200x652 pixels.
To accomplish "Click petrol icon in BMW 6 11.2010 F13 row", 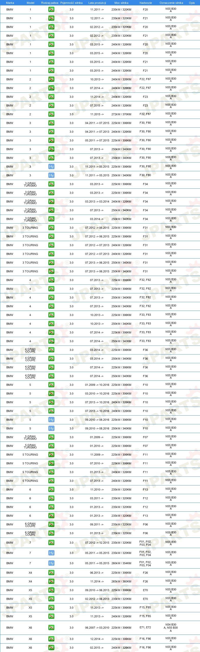I will (51, 490).
